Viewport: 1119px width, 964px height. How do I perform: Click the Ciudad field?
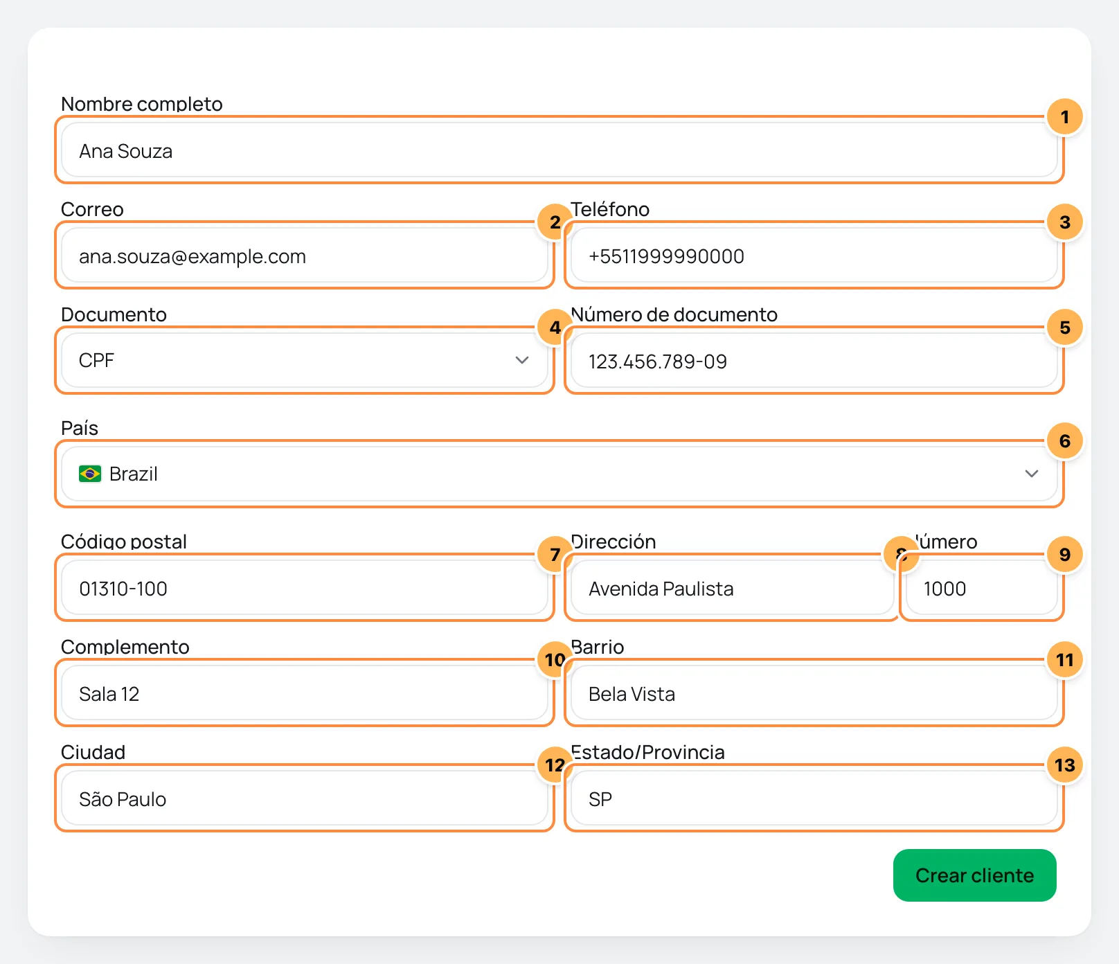click(x=305, y=798)
